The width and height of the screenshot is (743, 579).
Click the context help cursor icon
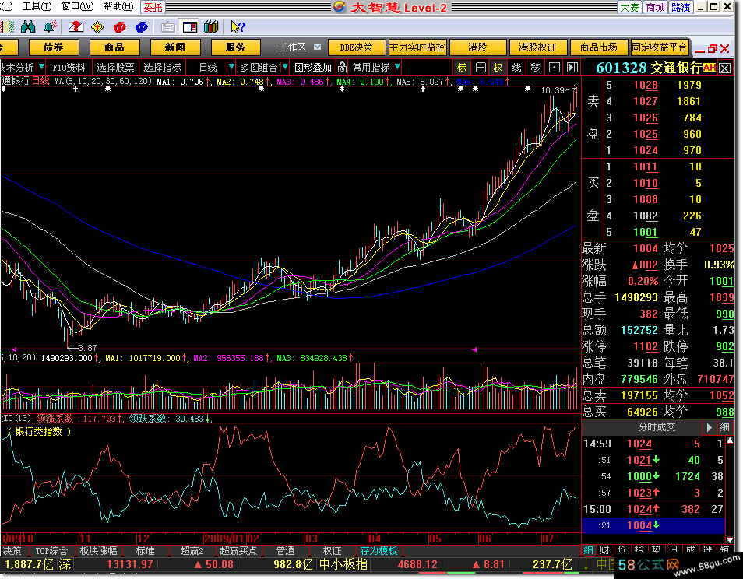coord(237,27)
